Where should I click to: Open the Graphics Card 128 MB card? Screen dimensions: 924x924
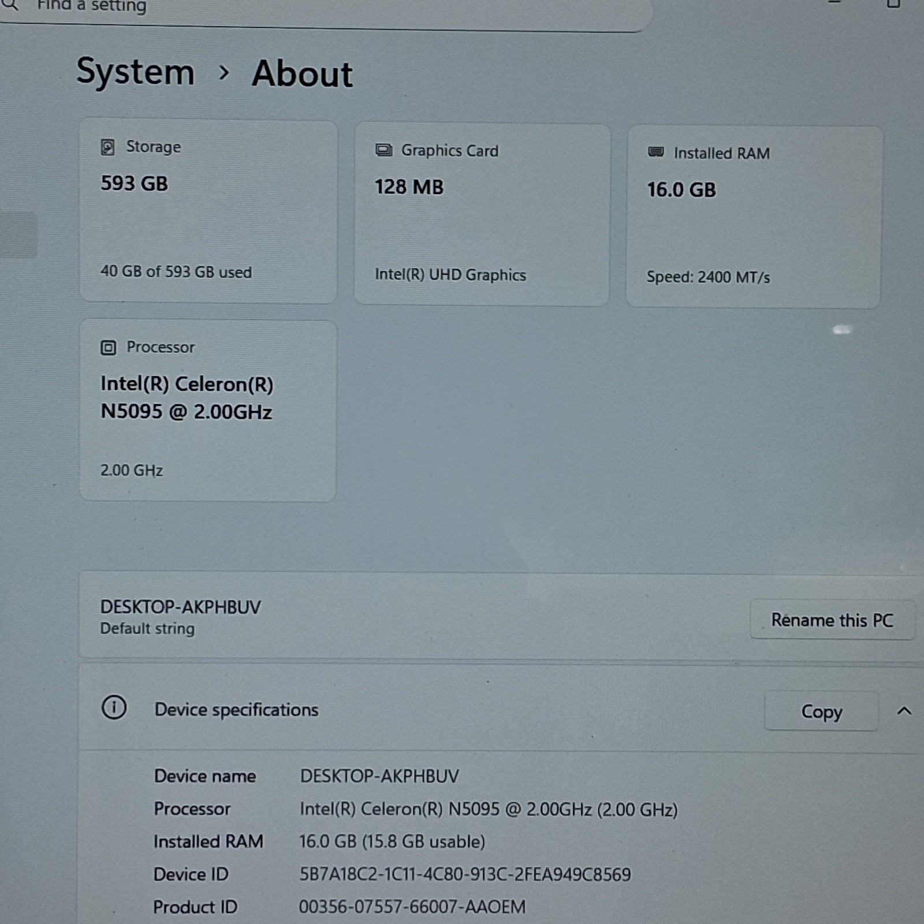pos(482,215)
